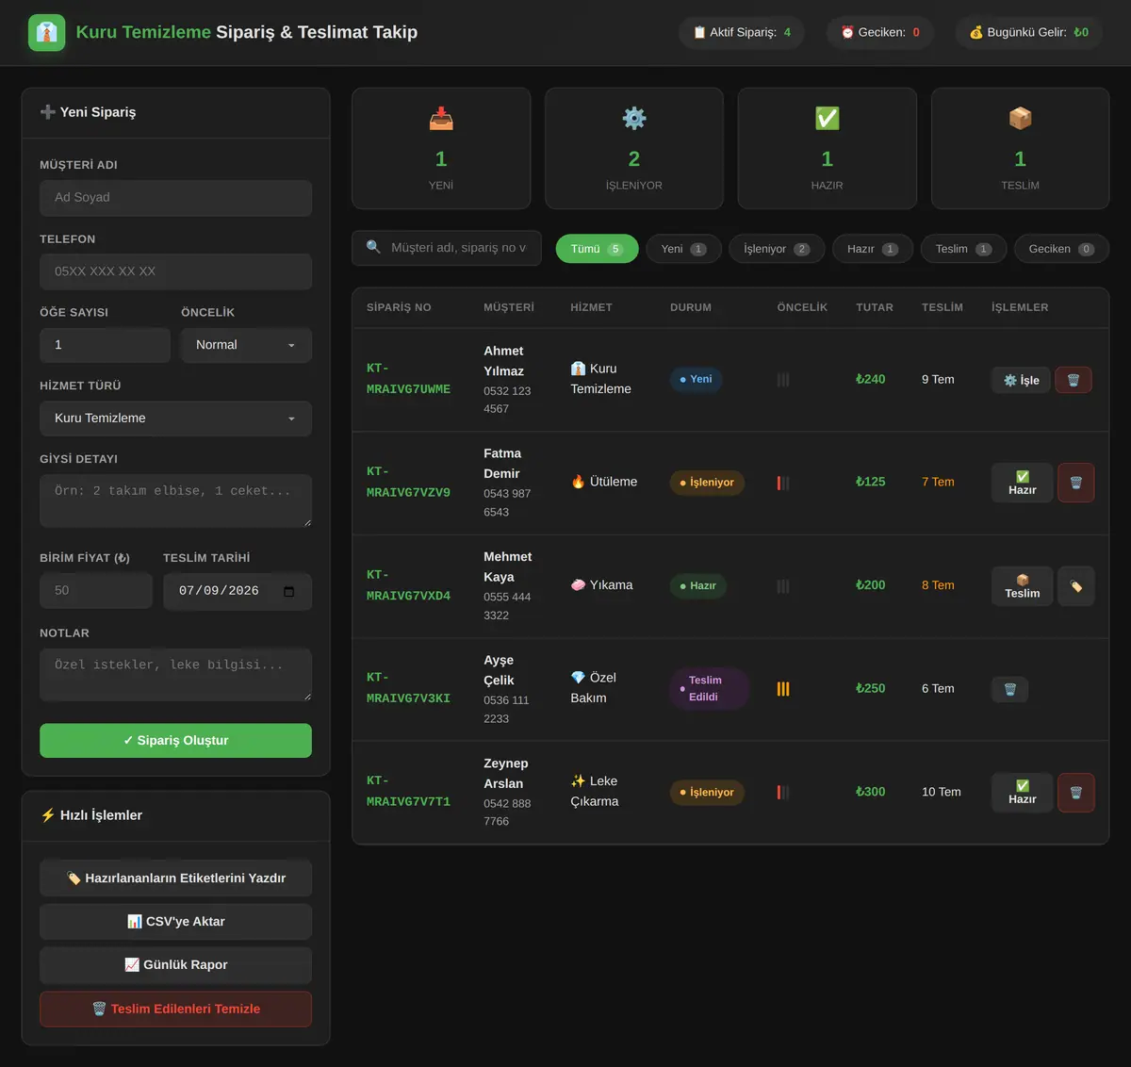Show all orders with the Tümü filter
Image resolution: width=1131 pixels, height=1067 pixels.
[x=597, y=249]
